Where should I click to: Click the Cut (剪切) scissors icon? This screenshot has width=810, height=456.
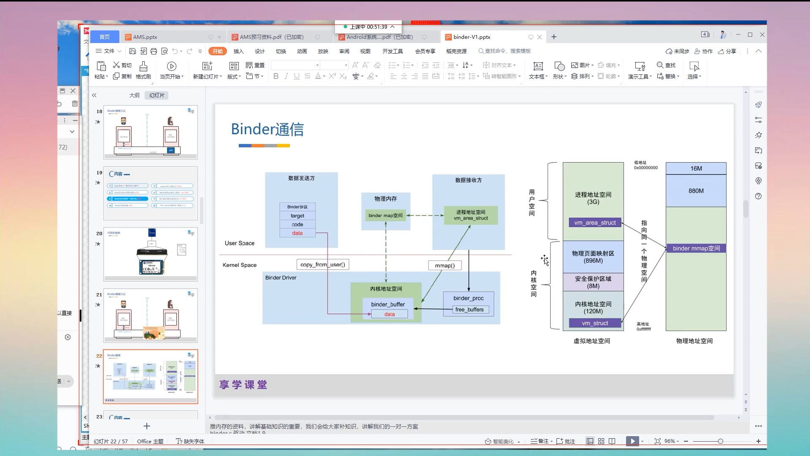(x=116, y=65)
